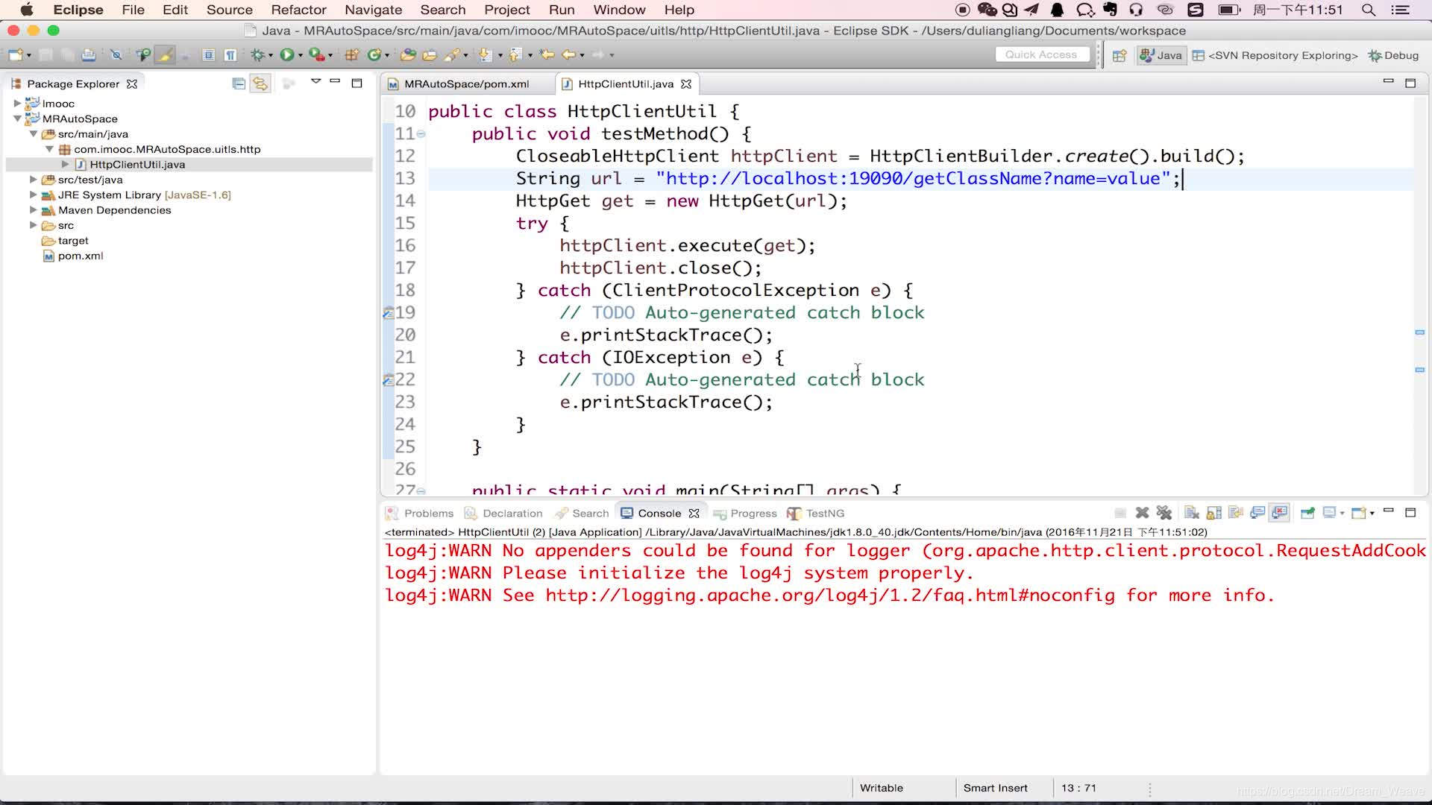Expand the src/test/java tree node
The image size is (1432, 805).
click(x=33, y=180)
